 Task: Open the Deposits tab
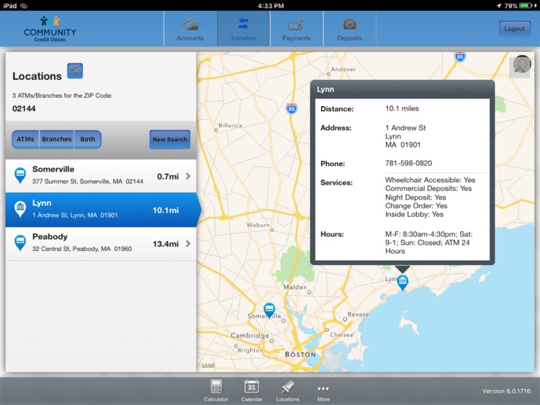(x=349, y=29)
